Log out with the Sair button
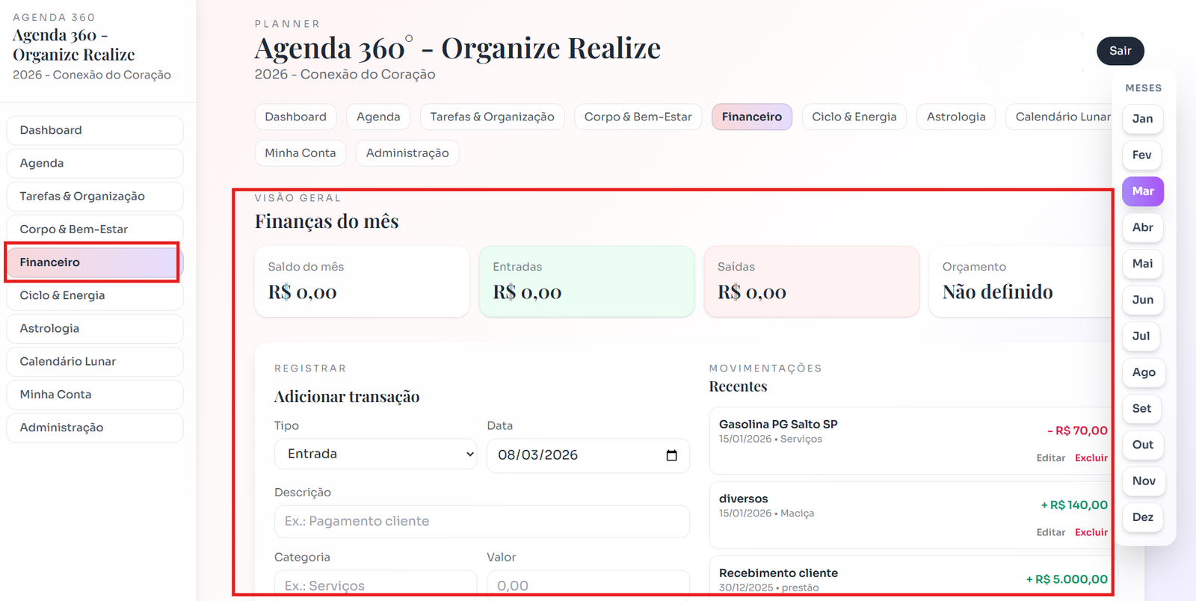 [1120, 51]
